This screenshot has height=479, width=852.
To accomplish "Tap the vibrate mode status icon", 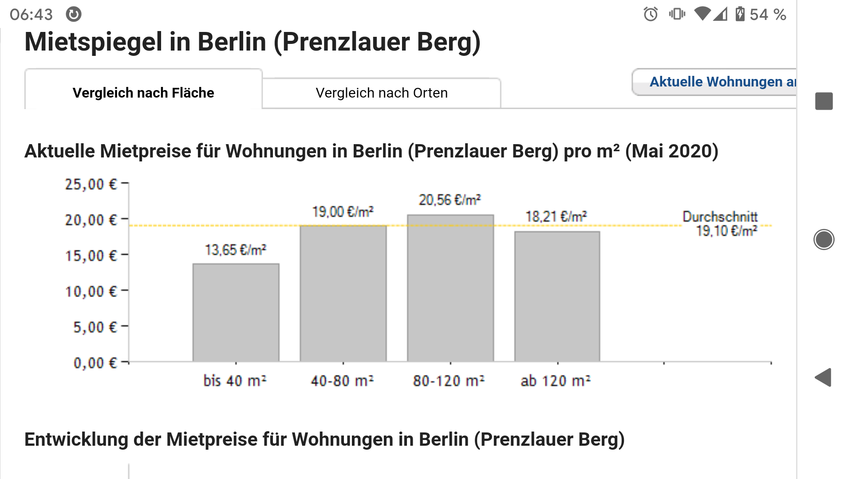I will pos(677,14).
